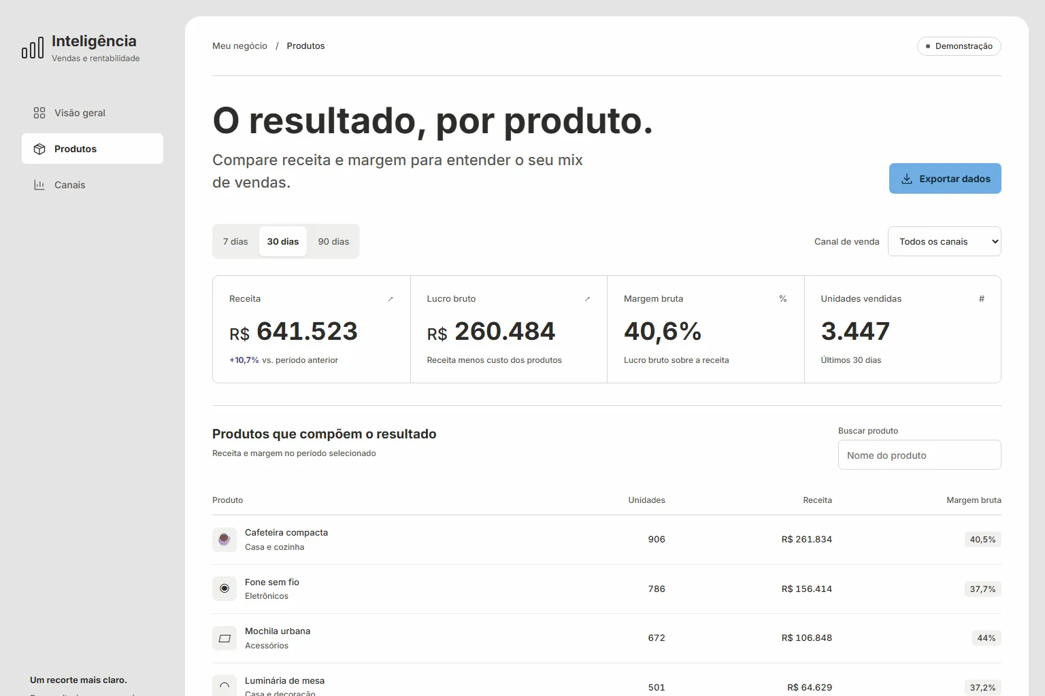Click the Produtos box icon in sidebar
The height and width of the screenshot is (696, 1045).
coord(39,149)
